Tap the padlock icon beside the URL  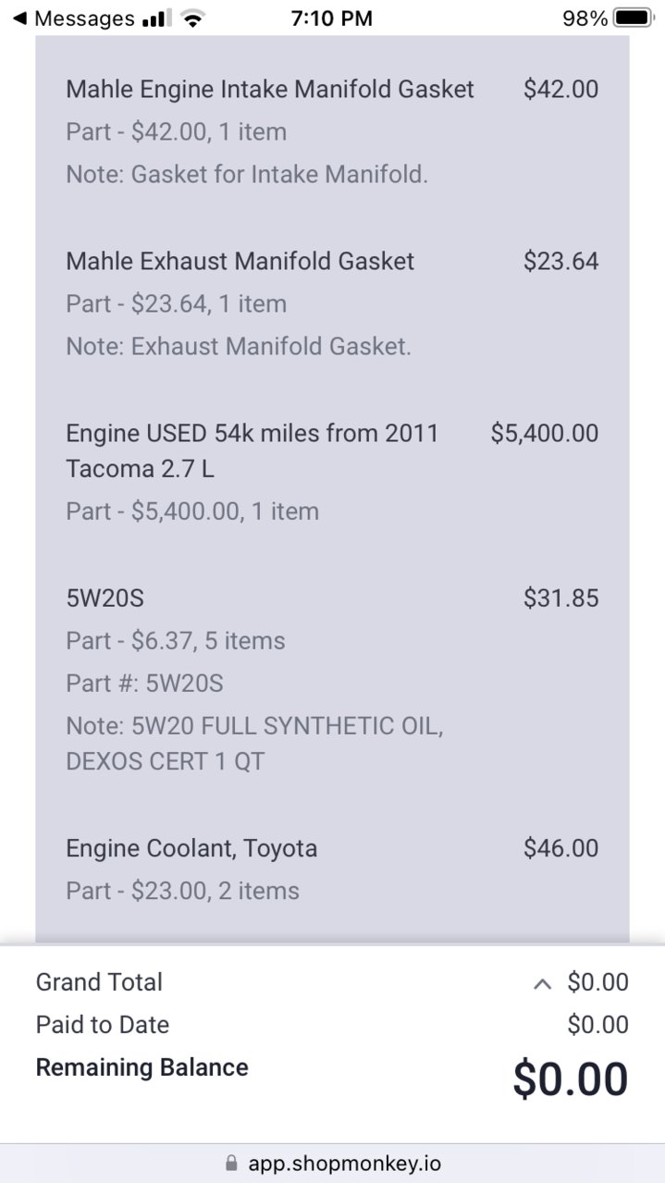231,1163
